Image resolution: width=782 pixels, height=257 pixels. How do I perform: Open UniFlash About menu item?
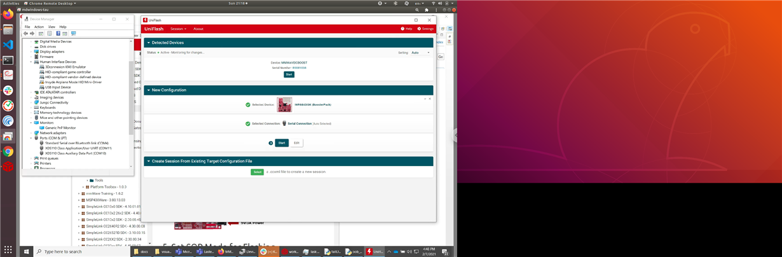198,29
